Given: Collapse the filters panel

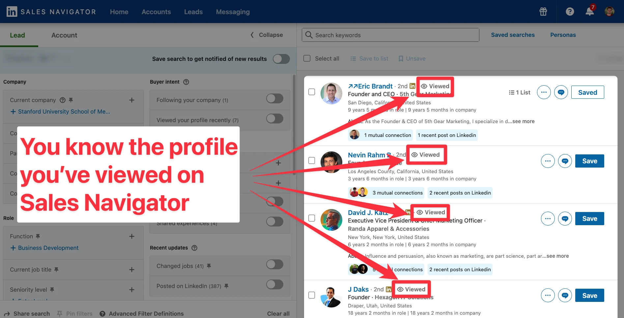Looking at the screenshot, I should pos(267,35).
